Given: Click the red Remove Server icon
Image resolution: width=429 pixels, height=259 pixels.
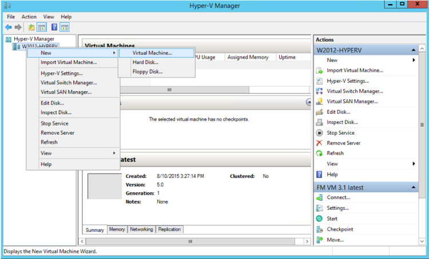Looking at the screenshot, I should (x=319, y=143).
